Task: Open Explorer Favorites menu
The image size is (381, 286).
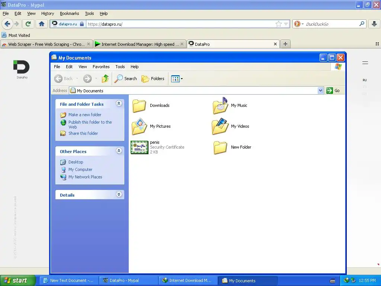Action: [101, 67]
